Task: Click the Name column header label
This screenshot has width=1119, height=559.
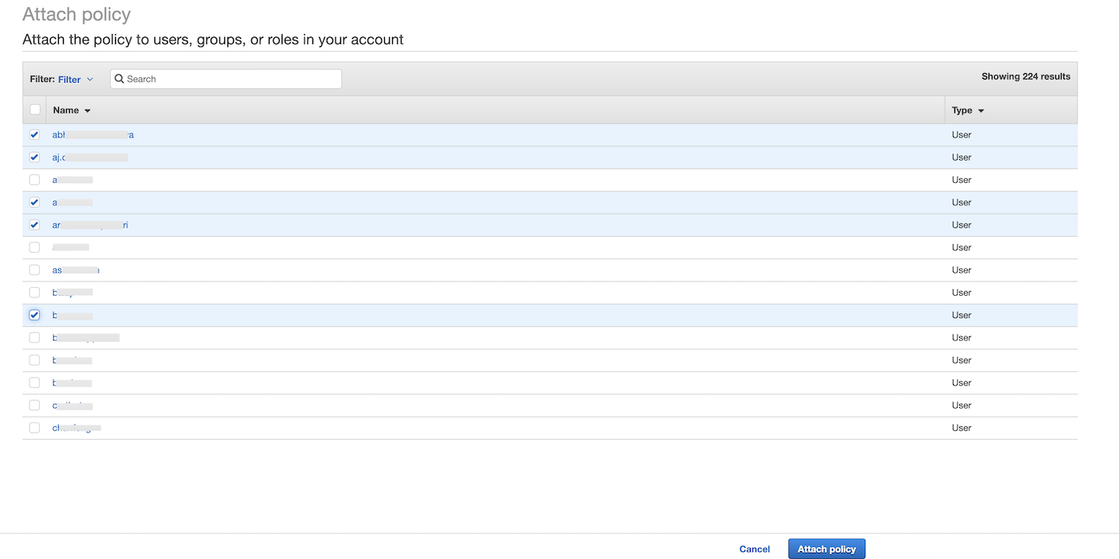Action: click(66, 111)
